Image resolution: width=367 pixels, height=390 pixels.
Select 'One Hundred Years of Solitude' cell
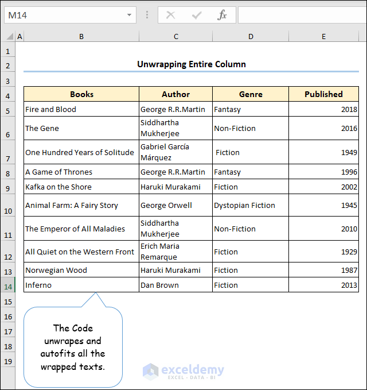81,152
